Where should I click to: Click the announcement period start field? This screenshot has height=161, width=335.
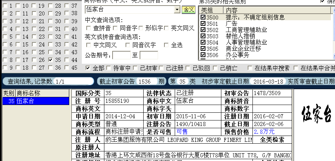pos(121,55)
